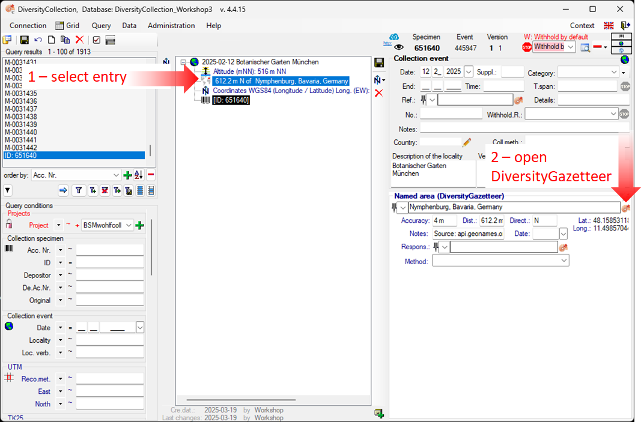Click the add-entry icon at the bottom of the tree panel
This screenshot has width=641, height=422.
tap(379, 414)
